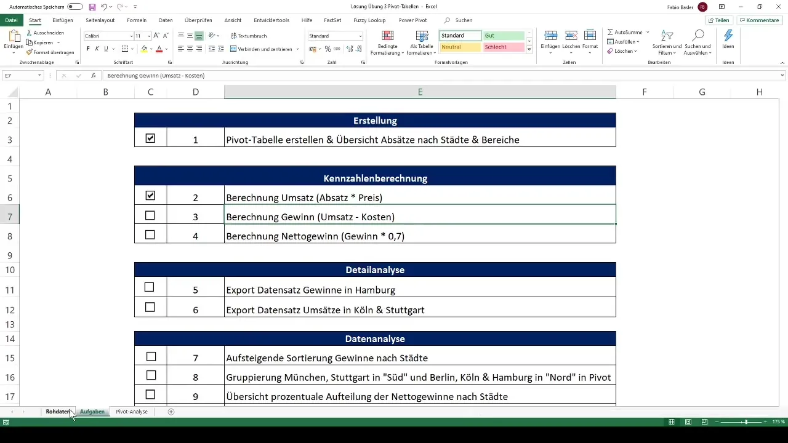Check the box for task 7
788x443 pixels.
click(x=151, y=356)
